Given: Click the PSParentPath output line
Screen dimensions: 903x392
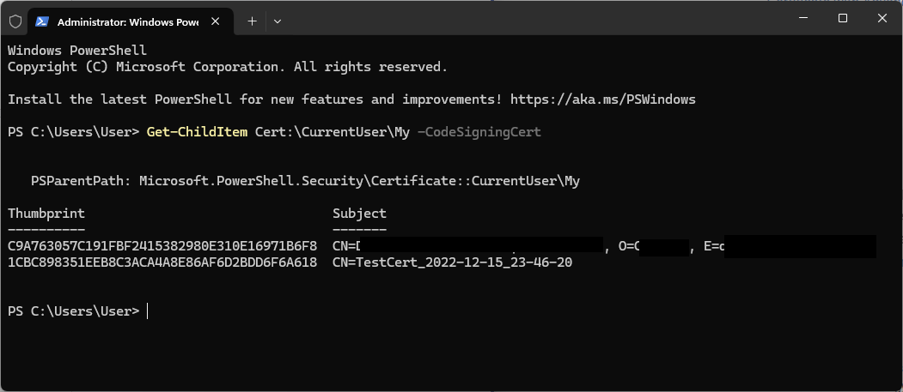Looking at the screenshot, I should (x=305, y=181).
